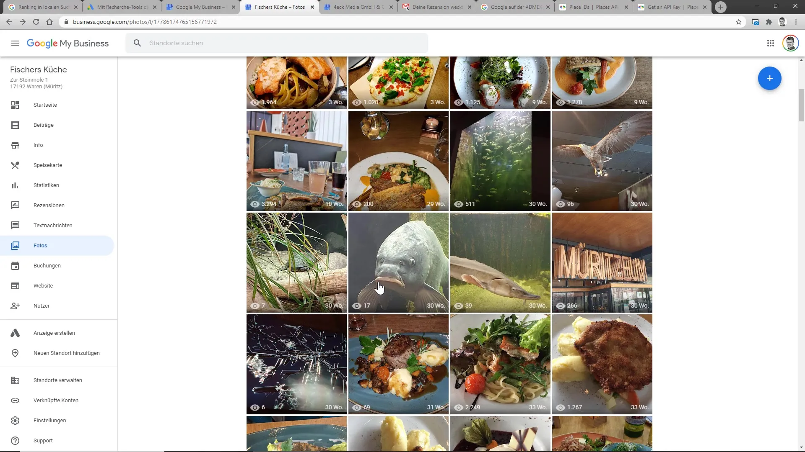Screen dimensions: 805x452
Task: Open the aquarium fish swarm photo, 511 views
Action: pos(500,161)
